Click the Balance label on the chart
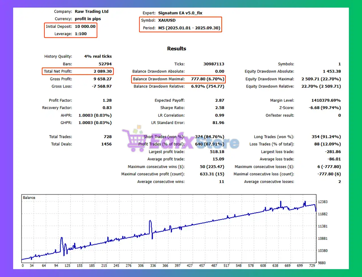 coord(29,198)
